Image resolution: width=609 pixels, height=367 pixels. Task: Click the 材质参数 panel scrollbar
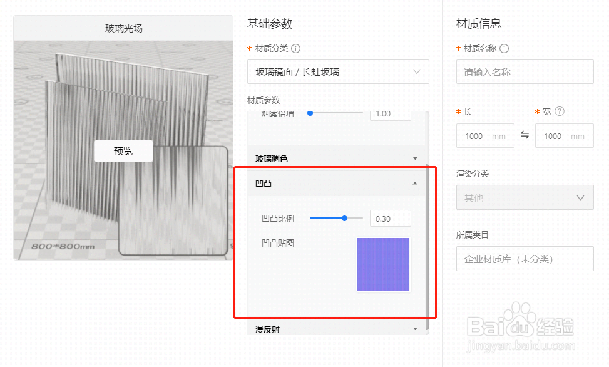point(427,247)
